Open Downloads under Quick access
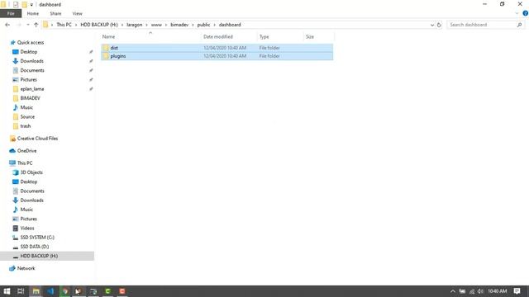The height and width of the screenshot is (297, 529). (x=31, y=61)
